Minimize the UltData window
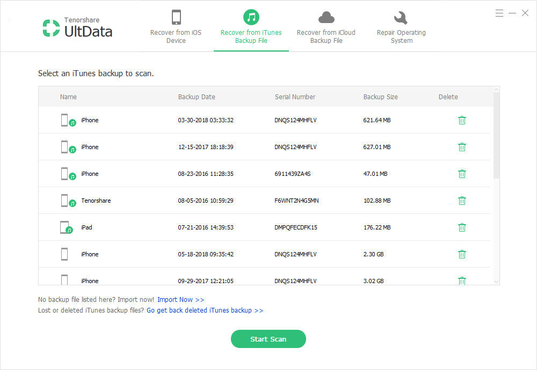Screen dimensions: 537x370 pos(512,13)
